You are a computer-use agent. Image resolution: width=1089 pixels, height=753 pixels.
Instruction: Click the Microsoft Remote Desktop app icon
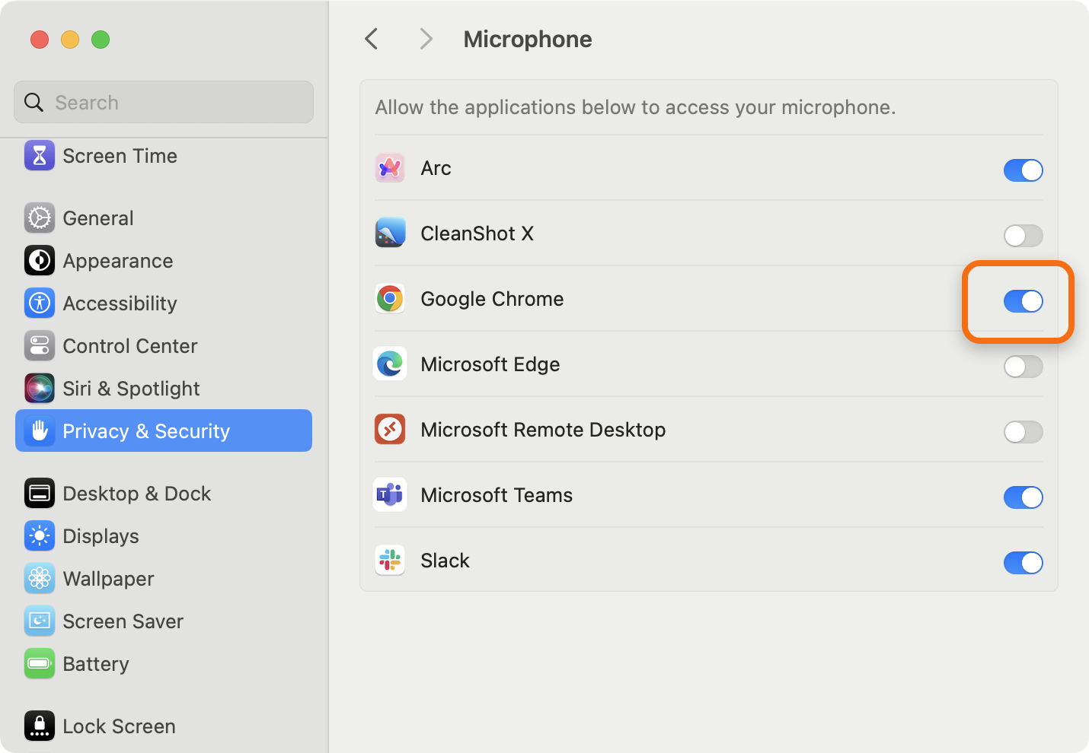(x=390, y=429)
